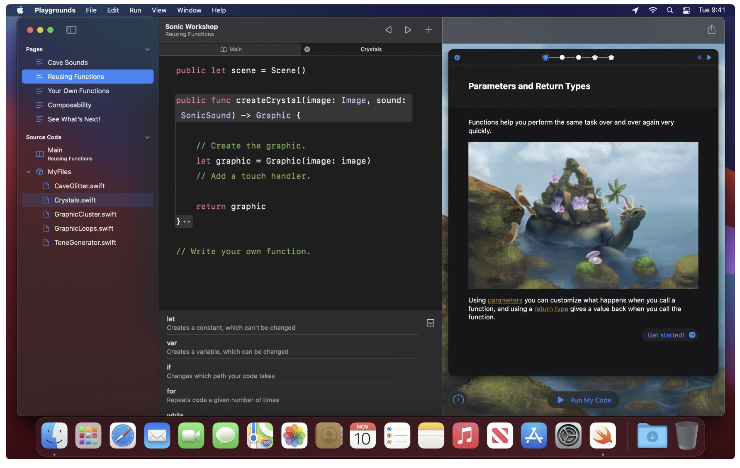Go to next page arrow in toolbar
The width and height of the screenshot is (740, 468).
(408, 30)
